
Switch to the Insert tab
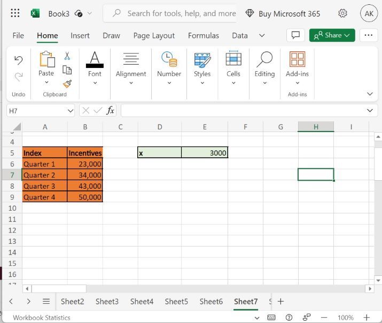click(80, 36)
